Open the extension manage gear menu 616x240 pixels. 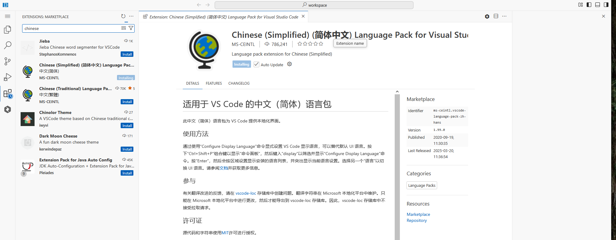tap(290, 64)
